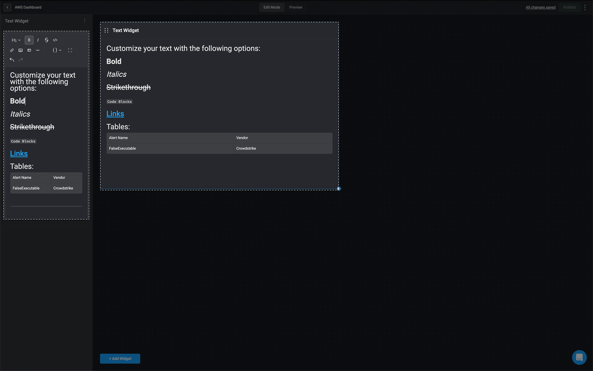Click the canvas widget's Tables: heading
The image size is (593, 371).
click(x=118, y=127)
